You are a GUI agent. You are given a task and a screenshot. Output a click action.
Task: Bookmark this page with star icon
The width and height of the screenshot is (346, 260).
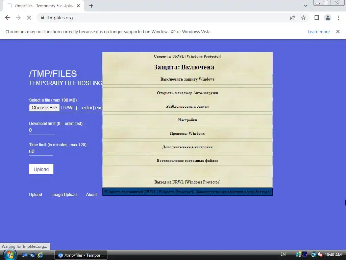(x=303, y=18)
